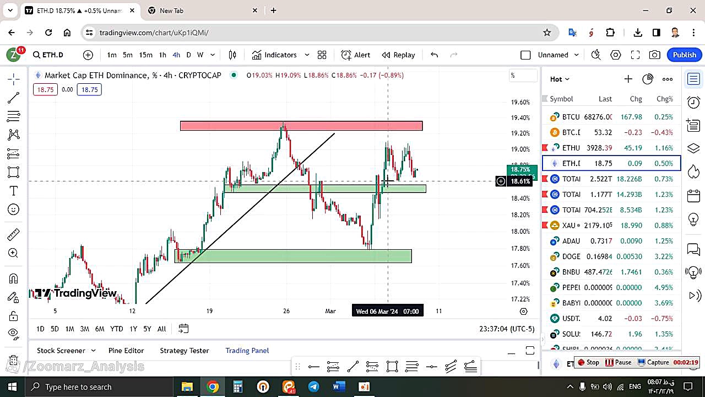Select the ruler measure tool

(14, 235)
